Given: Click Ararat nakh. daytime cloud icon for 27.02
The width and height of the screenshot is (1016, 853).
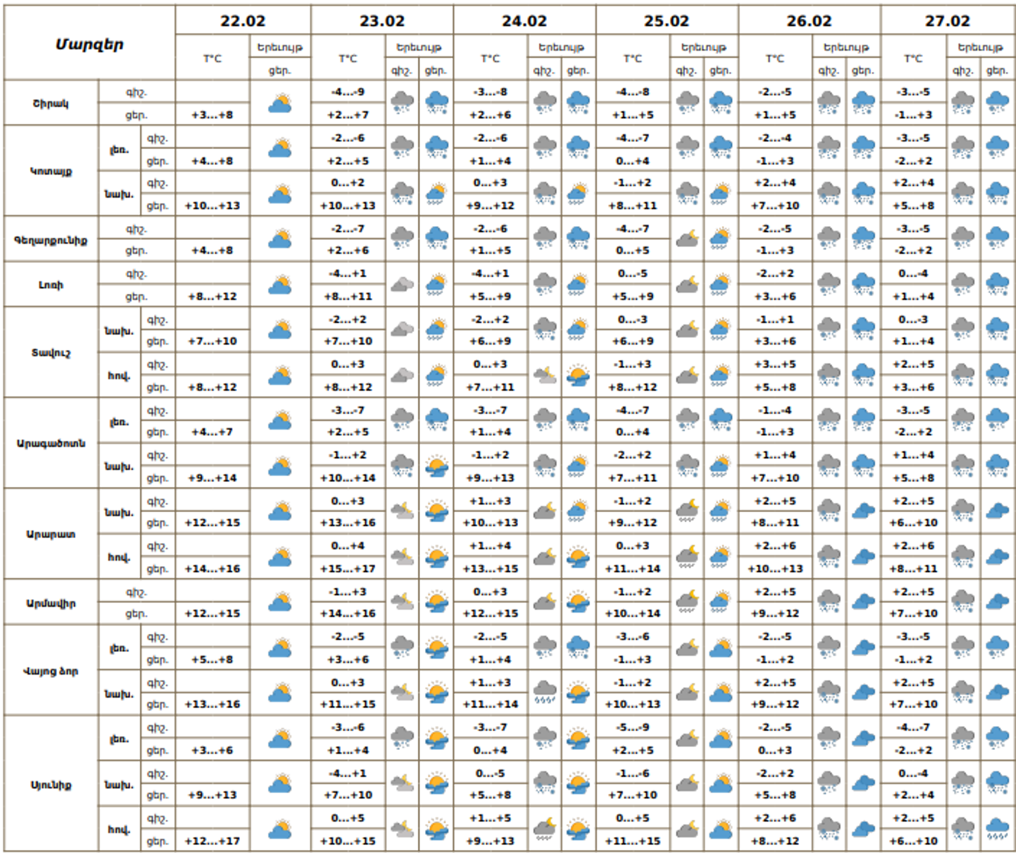Looking at the screenshot, I should pyautogui.click(x=997, y=511).
